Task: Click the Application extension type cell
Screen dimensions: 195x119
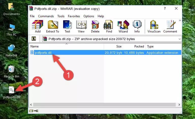Action: (162, 53)
